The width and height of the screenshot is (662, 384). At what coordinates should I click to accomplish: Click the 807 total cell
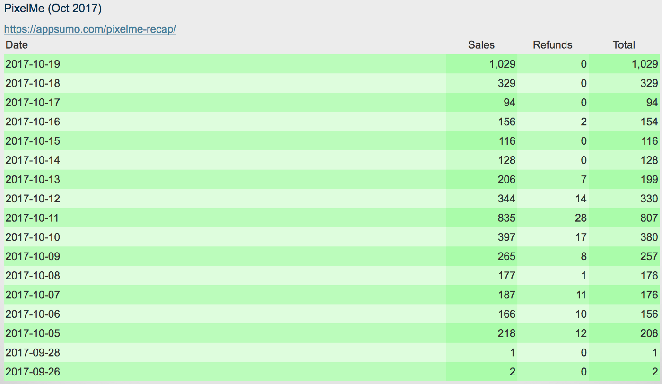click(x=624, y=218)
